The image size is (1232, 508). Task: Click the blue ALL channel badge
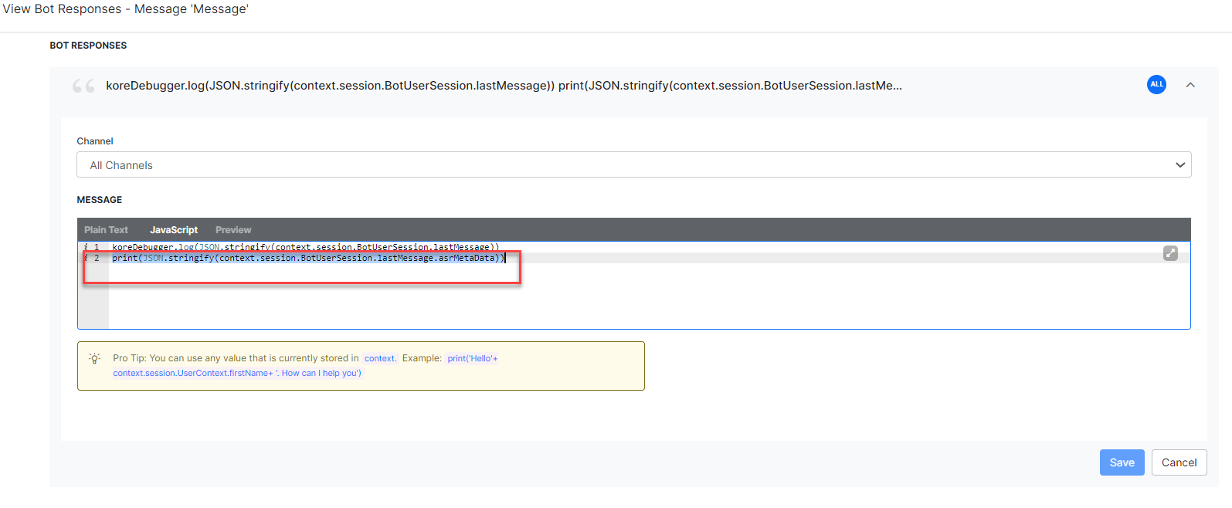[x=1156, y=85]
